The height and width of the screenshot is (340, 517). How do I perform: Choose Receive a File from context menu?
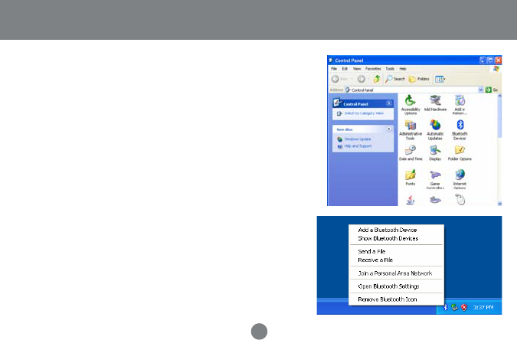[x=375, y=260]
